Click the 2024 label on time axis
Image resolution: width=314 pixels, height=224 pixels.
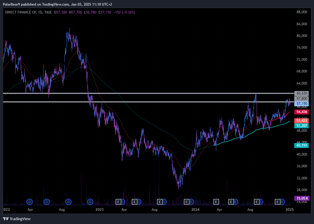click(195, 210)
